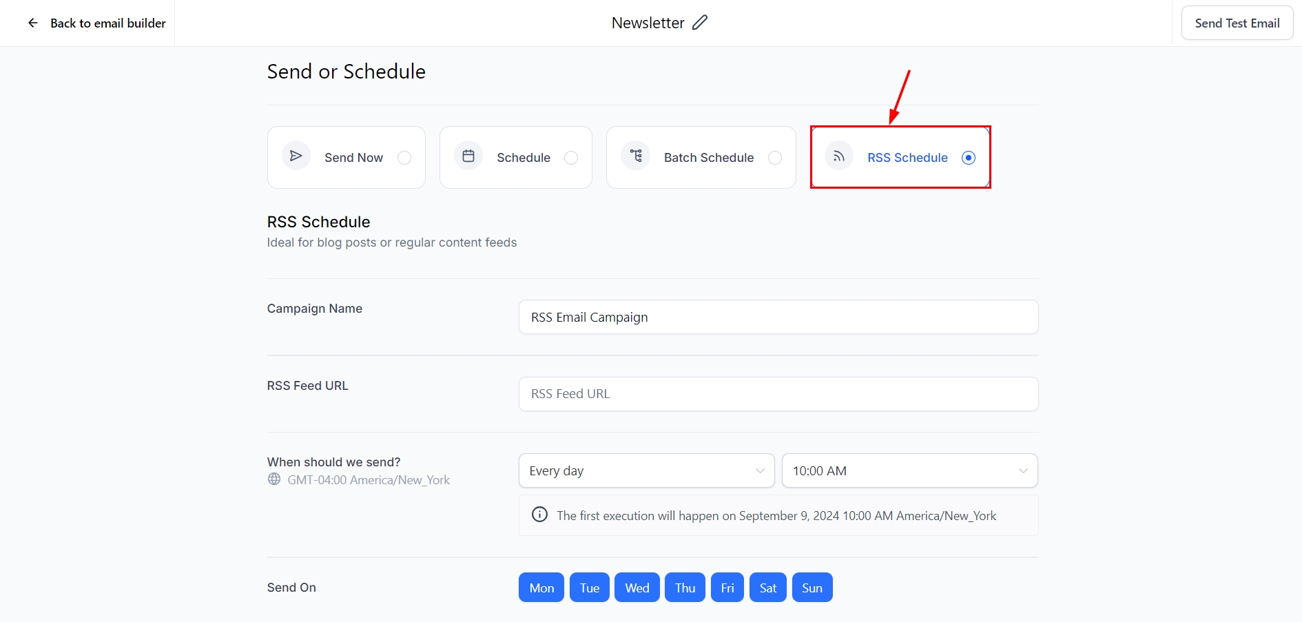Click the Send Now paper plane icon
This screenshot has width=1302, height=622.
296,156
